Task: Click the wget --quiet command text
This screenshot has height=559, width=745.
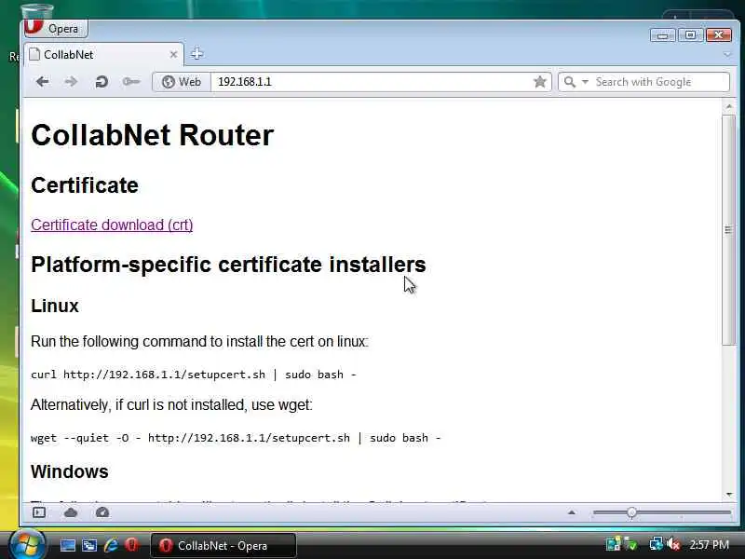Action: (236, 438)
